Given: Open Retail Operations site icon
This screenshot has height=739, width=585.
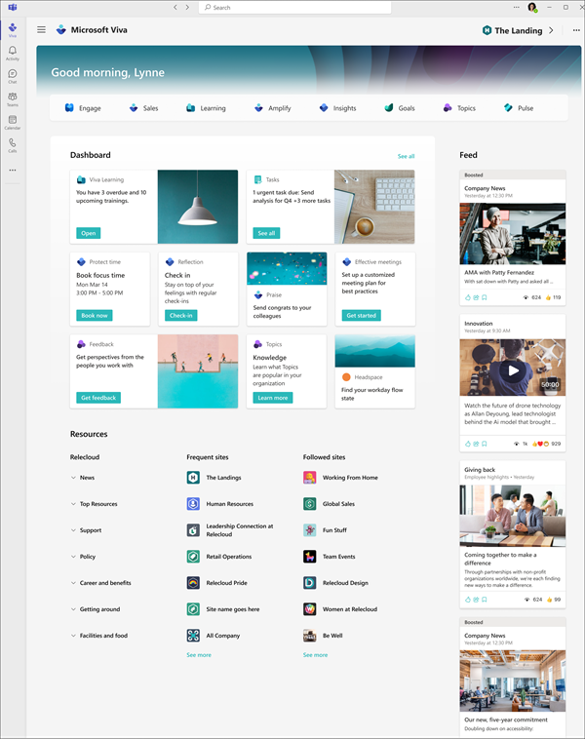Looking at the screenshot, I should coord(193,557).
